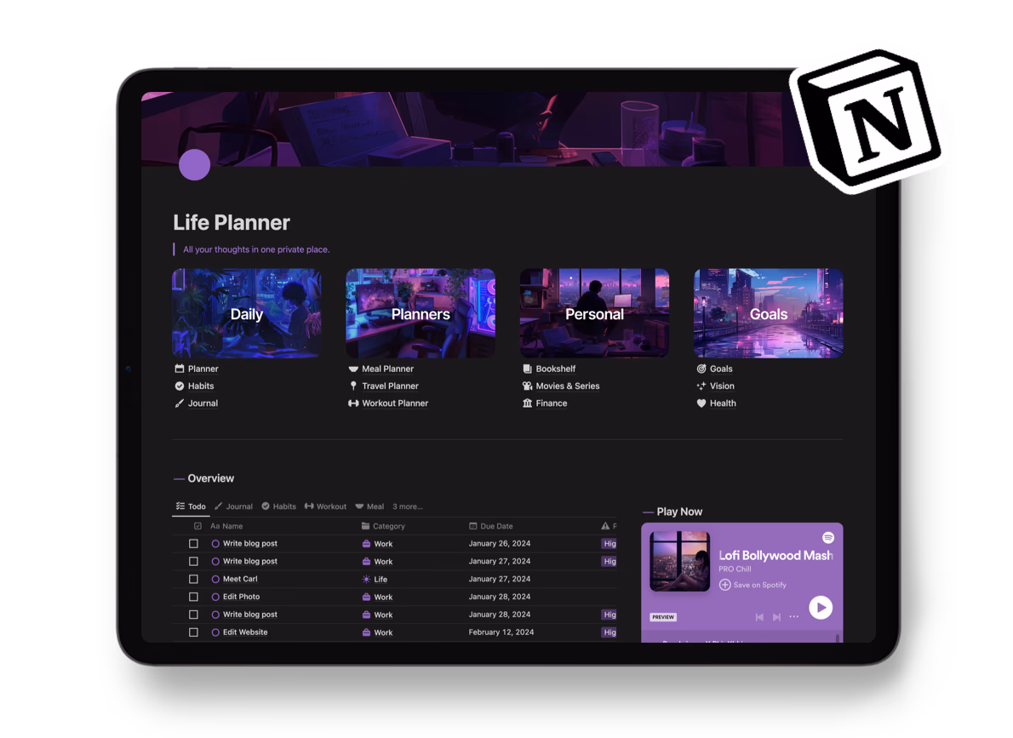This screenshot has width=1013, height=738.
Task: Check the January 26 Write blog post checkbox
Action: (x=193, y=543)
